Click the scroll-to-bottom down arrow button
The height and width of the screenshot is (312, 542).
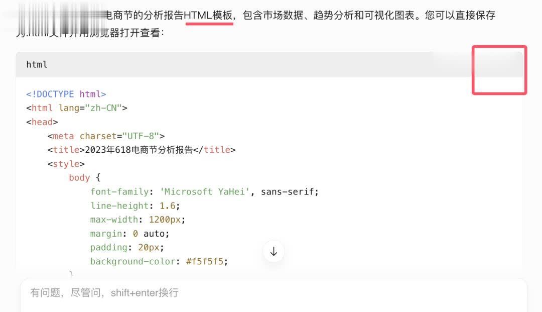274,252
